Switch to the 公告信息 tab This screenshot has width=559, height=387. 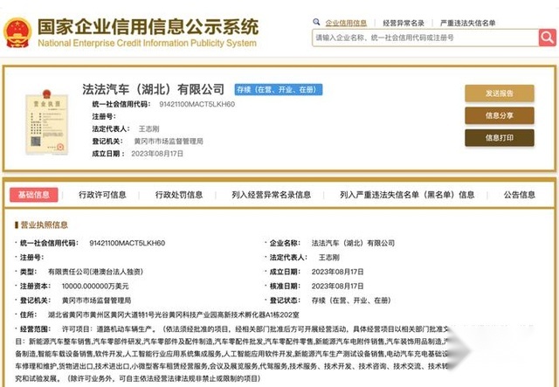click(x=519, y=195)
